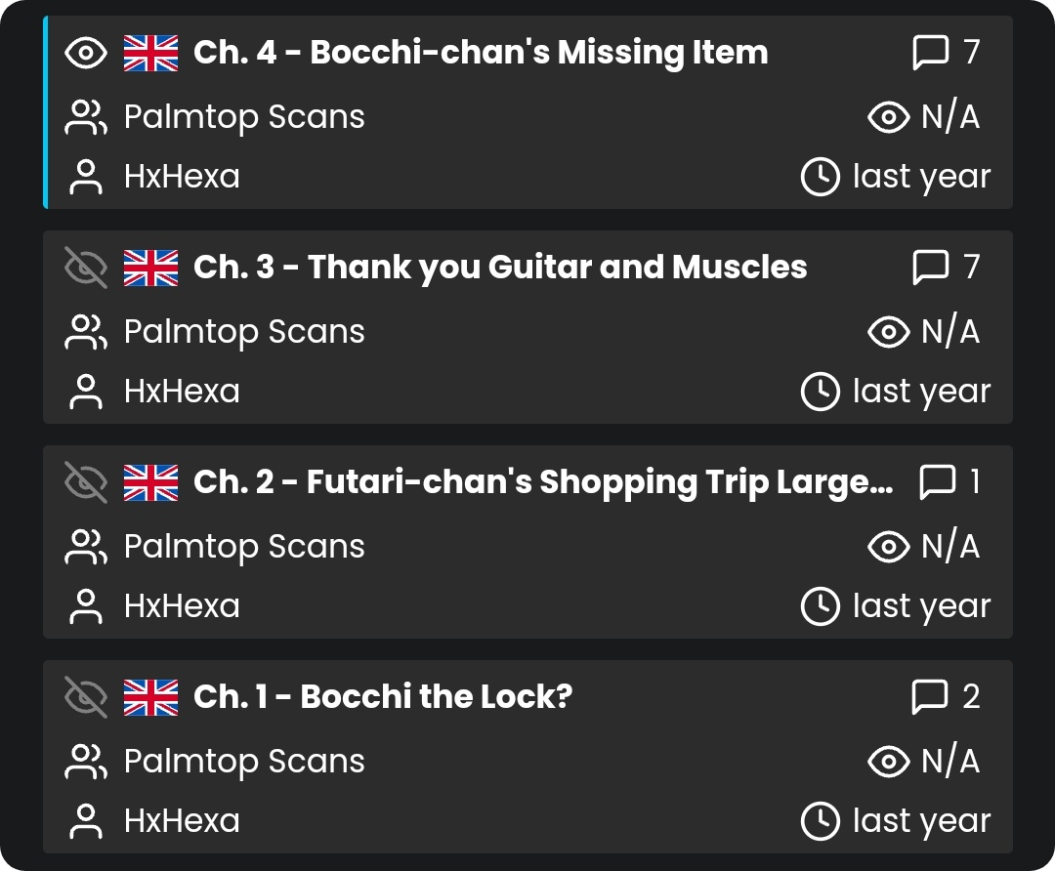1055x871 pixels.
Task: Open HxHexa uploader profile in Chapter 1
Action: (182, 821)
